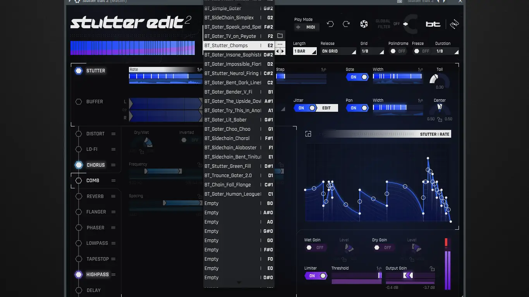
Task: Toggle the Pan ON switch
Action: tap(357, 108)
